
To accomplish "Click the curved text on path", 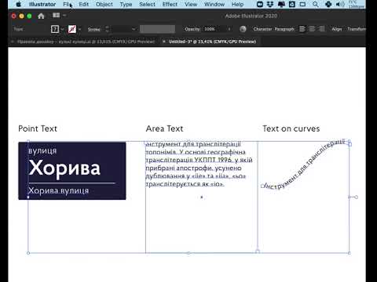I will (x=305, y=164).
